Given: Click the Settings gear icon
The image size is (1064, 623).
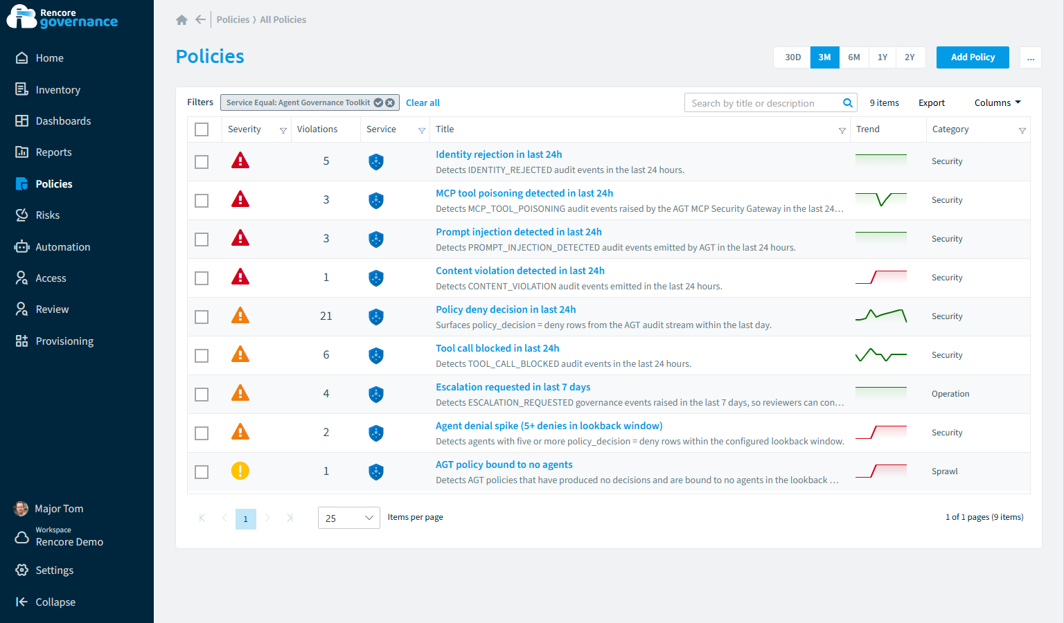Looking at the screenshot, I should coord(22,570).
